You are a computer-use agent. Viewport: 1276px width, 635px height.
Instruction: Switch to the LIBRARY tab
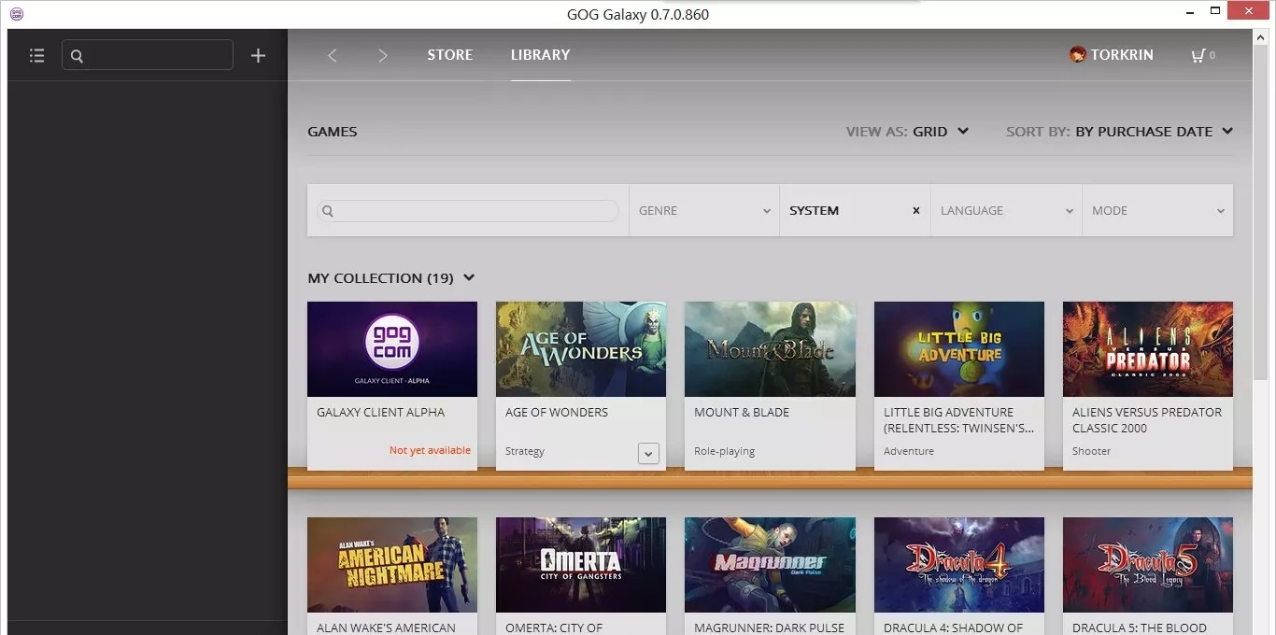point(540,54)
